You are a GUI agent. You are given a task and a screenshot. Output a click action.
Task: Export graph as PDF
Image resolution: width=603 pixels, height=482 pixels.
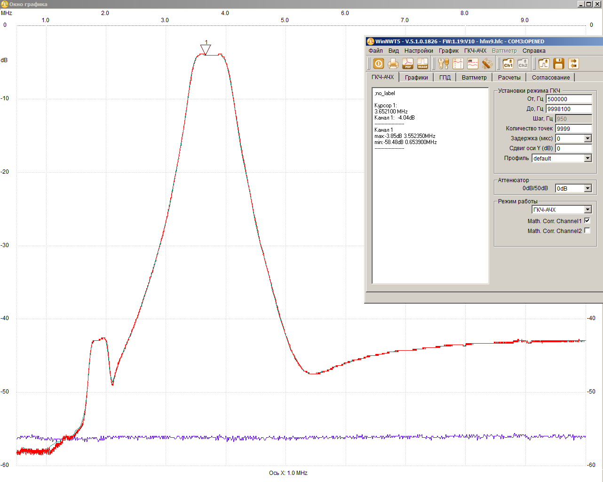pos(408,64)
